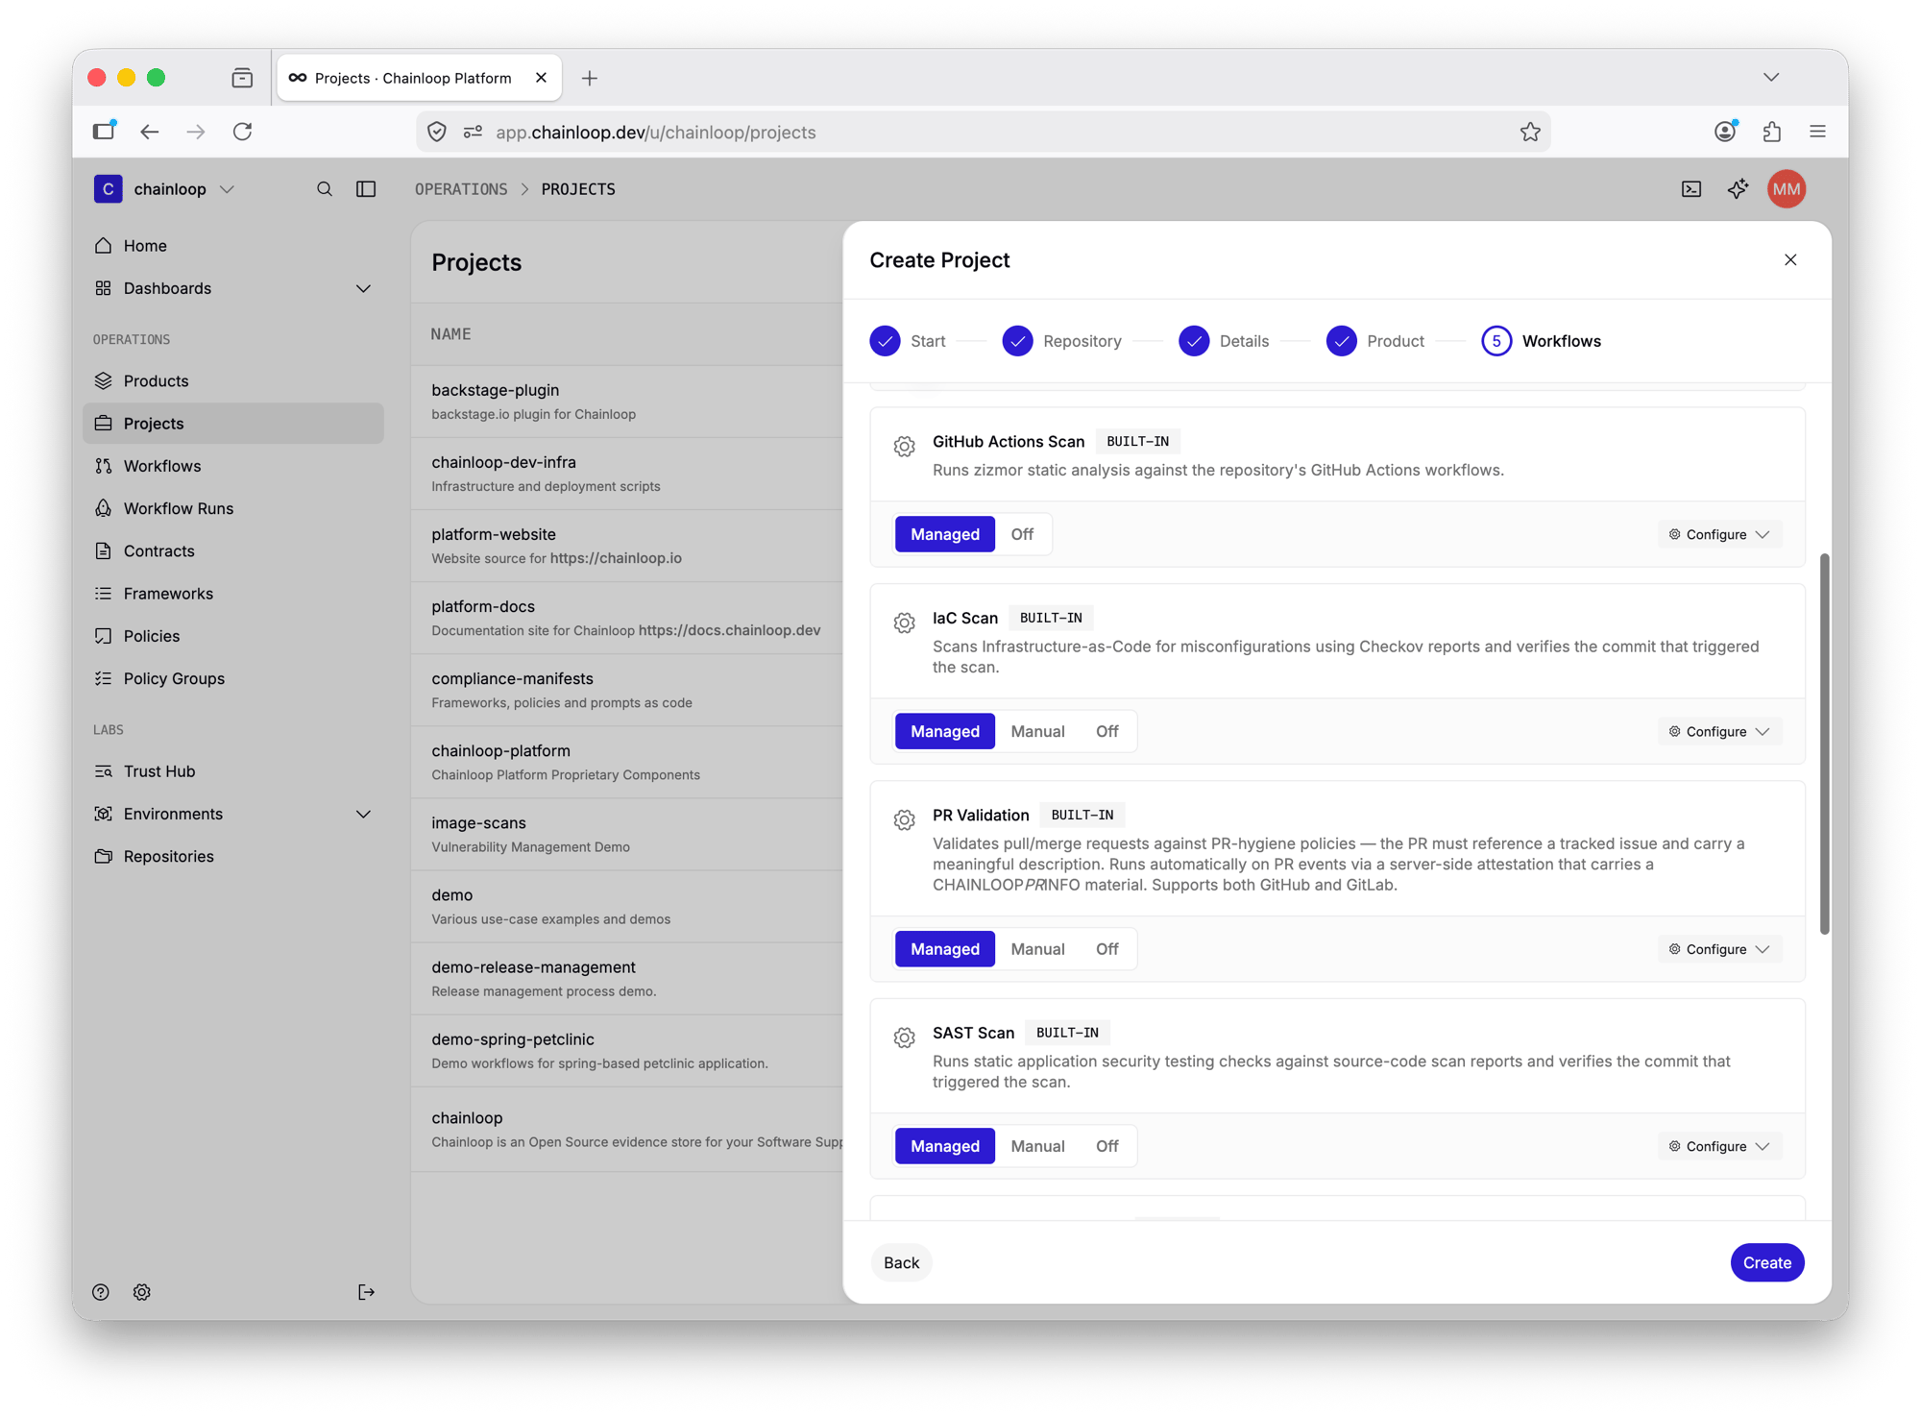Turn PR Validation Off
Screen dimensions: 1921x1416
[x=1107, y=949]
